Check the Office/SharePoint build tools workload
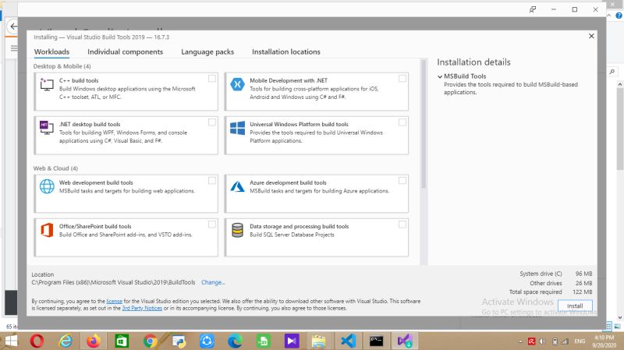 click(x=212, y=224)
